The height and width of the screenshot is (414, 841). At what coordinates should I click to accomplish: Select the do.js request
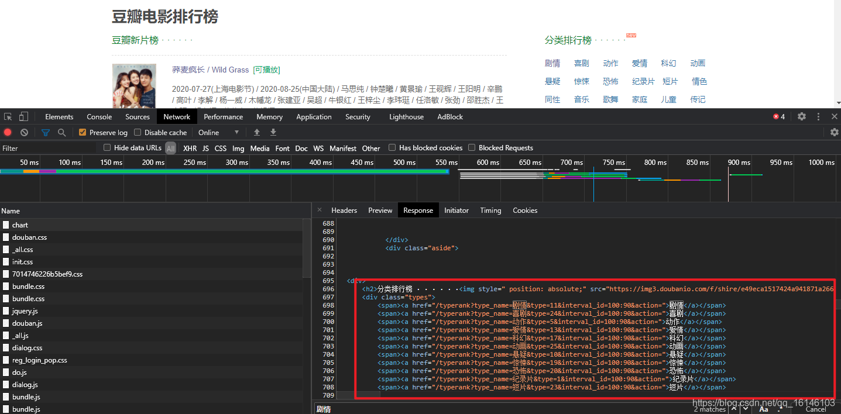pos(152,372)
